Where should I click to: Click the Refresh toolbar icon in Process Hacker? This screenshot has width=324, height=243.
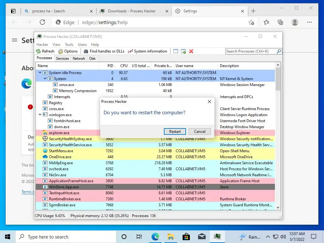(x=38, y=51)
